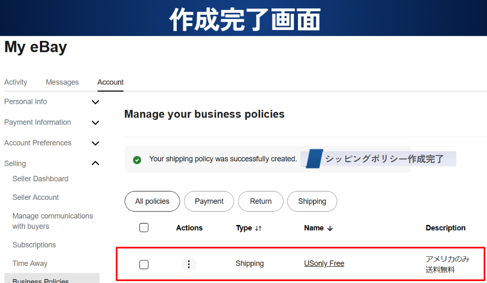Open Time Away settings
The image size is (487, 283).
30,263
